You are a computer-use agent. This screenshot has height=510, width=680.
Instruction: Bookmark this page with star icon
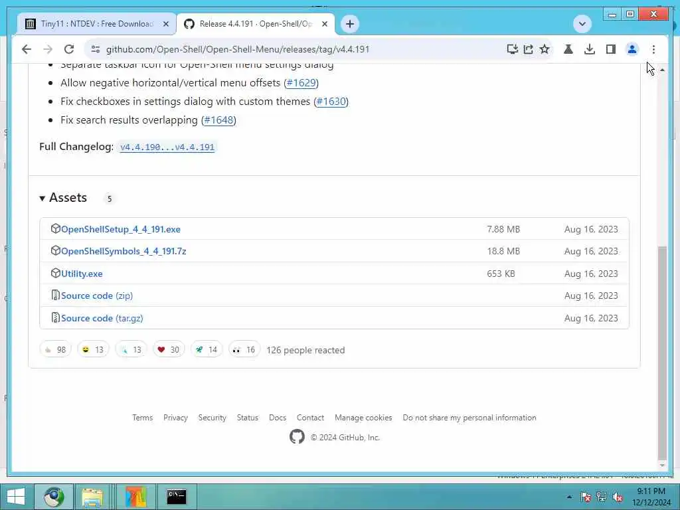coord(545,49)
